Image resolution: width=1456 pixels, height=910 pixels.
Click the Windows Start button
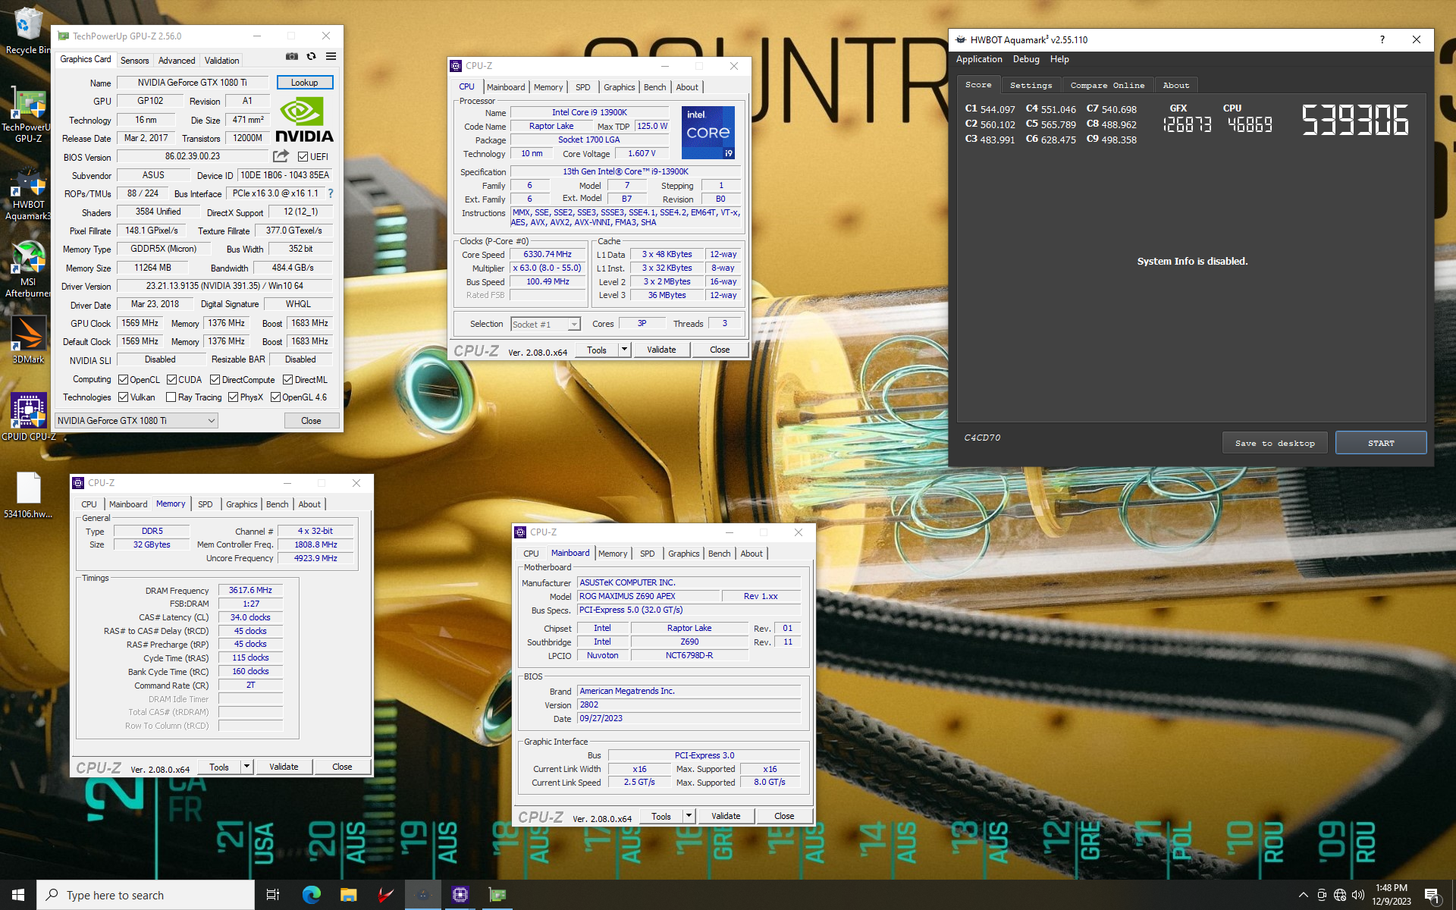tap(18, 895)
